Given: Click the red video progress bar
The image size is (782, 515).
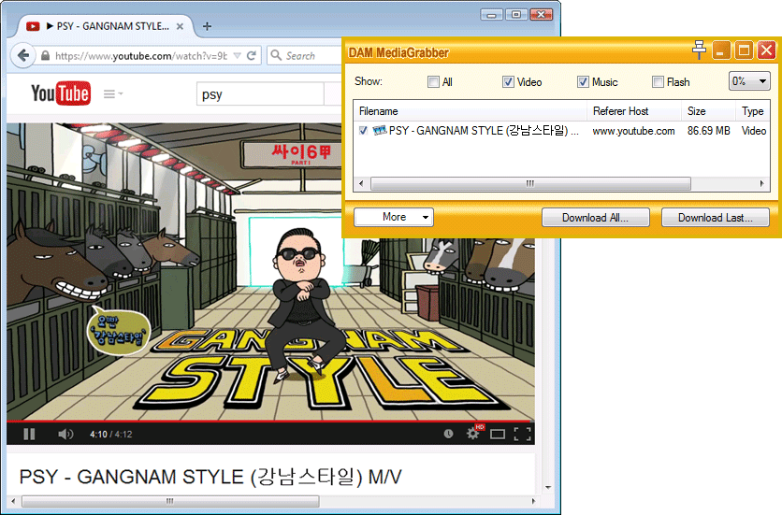Looking at the screenshot, I should coord(270,422).
